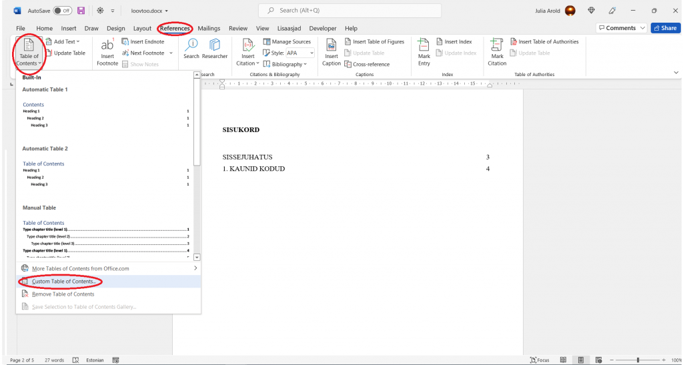Viewport: 683px width, 365px height.
Task: Click Page 2 of 5 indicator
Action: (x=22, y=360)
